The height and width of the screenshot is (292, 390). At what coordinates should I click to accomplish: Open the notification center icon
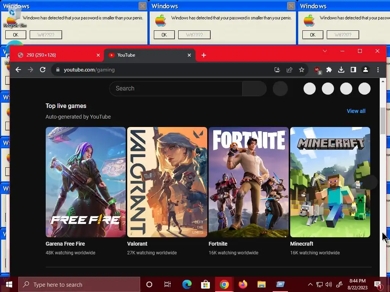point(378,284)
